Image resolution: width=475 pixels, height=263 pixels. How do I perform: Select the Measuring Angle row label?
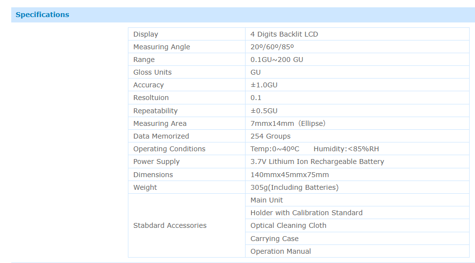162,47
